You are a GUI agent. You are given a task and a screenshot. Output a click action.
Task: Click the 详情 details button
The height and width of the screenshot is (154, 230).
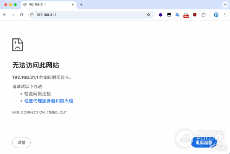[21, 143]
